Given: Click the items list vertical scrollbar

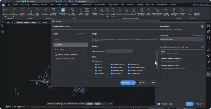Looking at the screenshot, I should coord(157,59).
